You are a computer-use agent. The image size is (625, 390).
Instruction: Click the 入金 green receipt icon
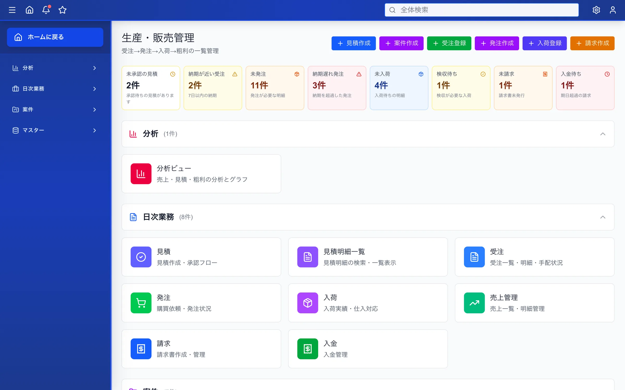click(x=308, y=349)
